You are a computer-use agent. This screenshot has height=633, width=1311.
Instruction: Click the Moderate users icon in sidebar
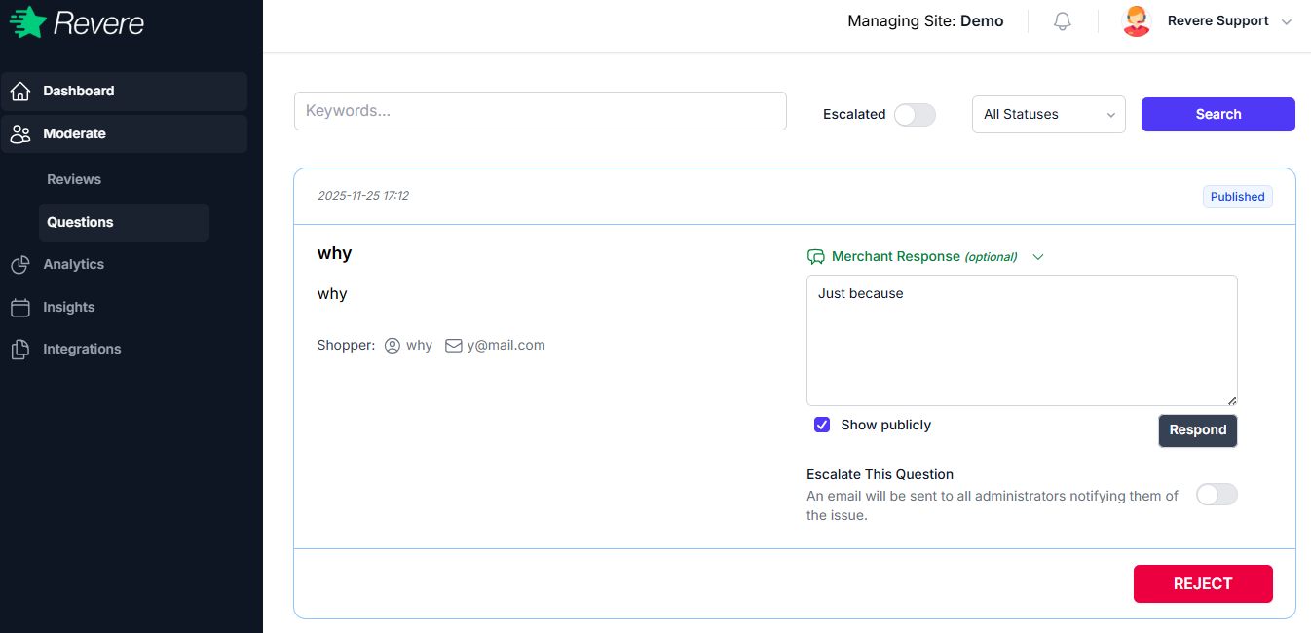20,133
